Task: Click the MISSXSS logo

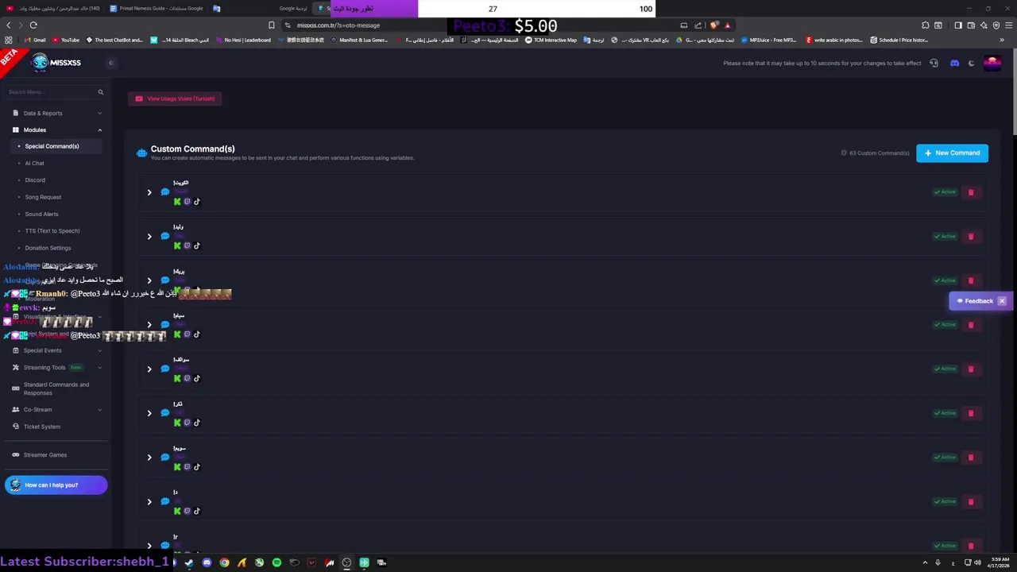Action: (56, 63)
